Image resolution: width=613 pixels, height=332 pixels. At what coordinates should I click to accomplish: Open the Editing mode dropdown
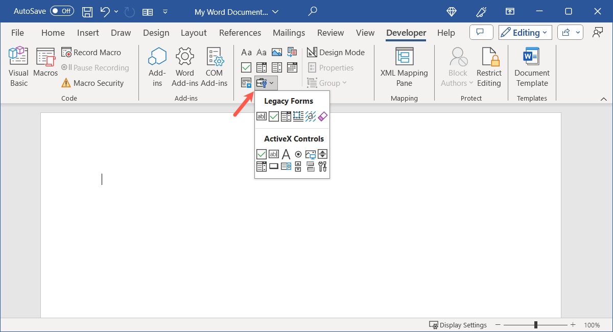tap(525, 32)
